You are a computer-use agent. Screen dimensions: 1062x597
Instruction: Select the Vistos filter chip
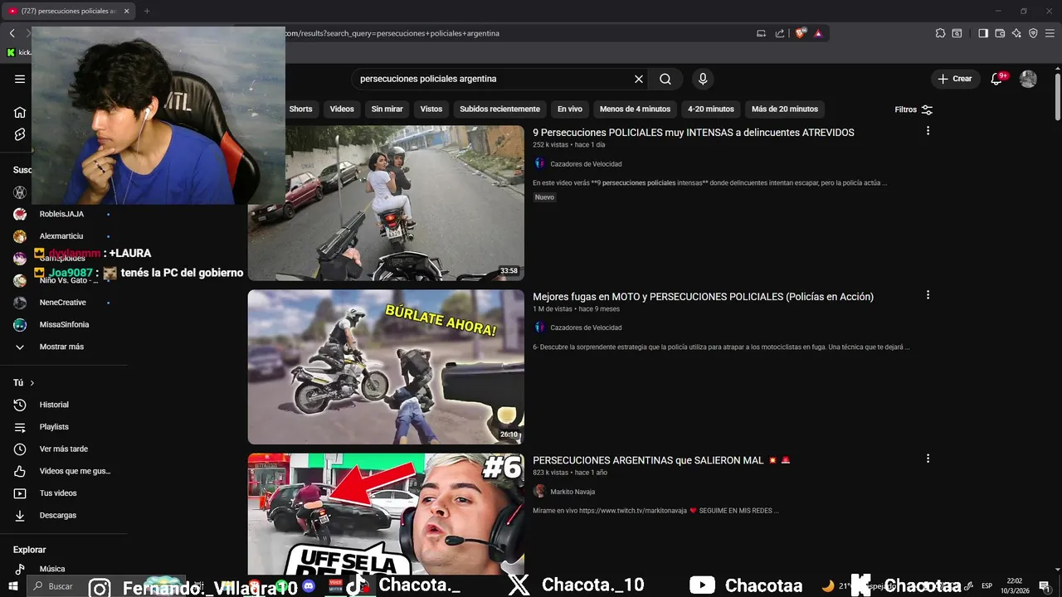click(x=431, y=109)
